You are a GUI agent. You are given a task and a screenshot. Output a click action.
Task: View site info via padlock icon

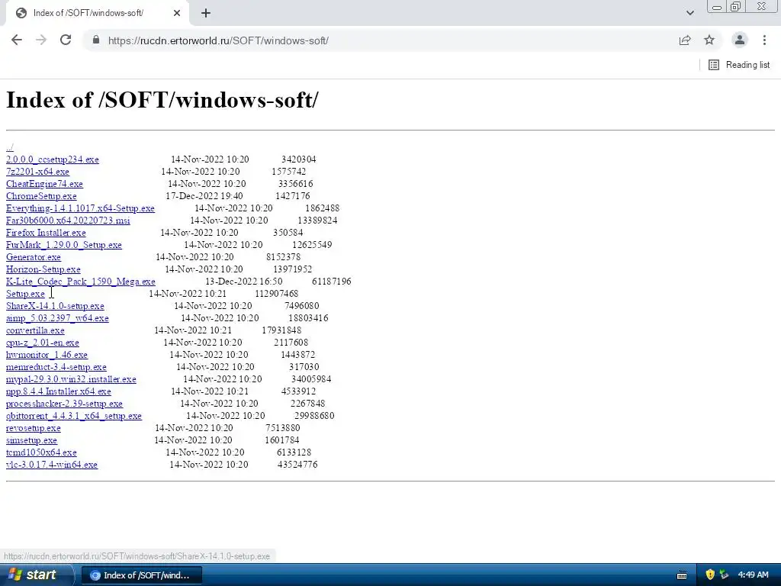point(96,40)
